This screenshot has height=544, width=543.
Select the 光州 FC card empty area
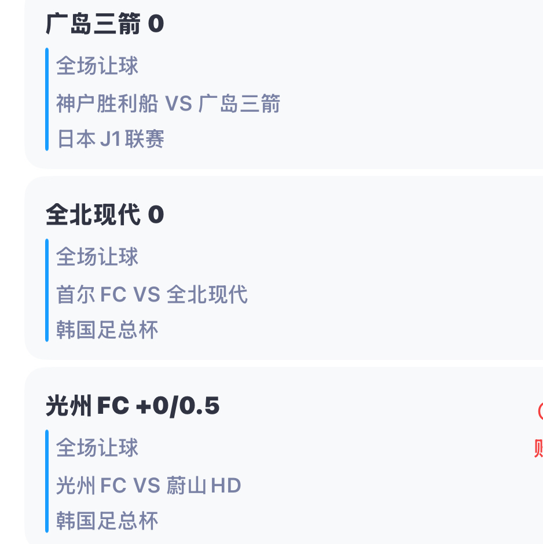[381, 486]
